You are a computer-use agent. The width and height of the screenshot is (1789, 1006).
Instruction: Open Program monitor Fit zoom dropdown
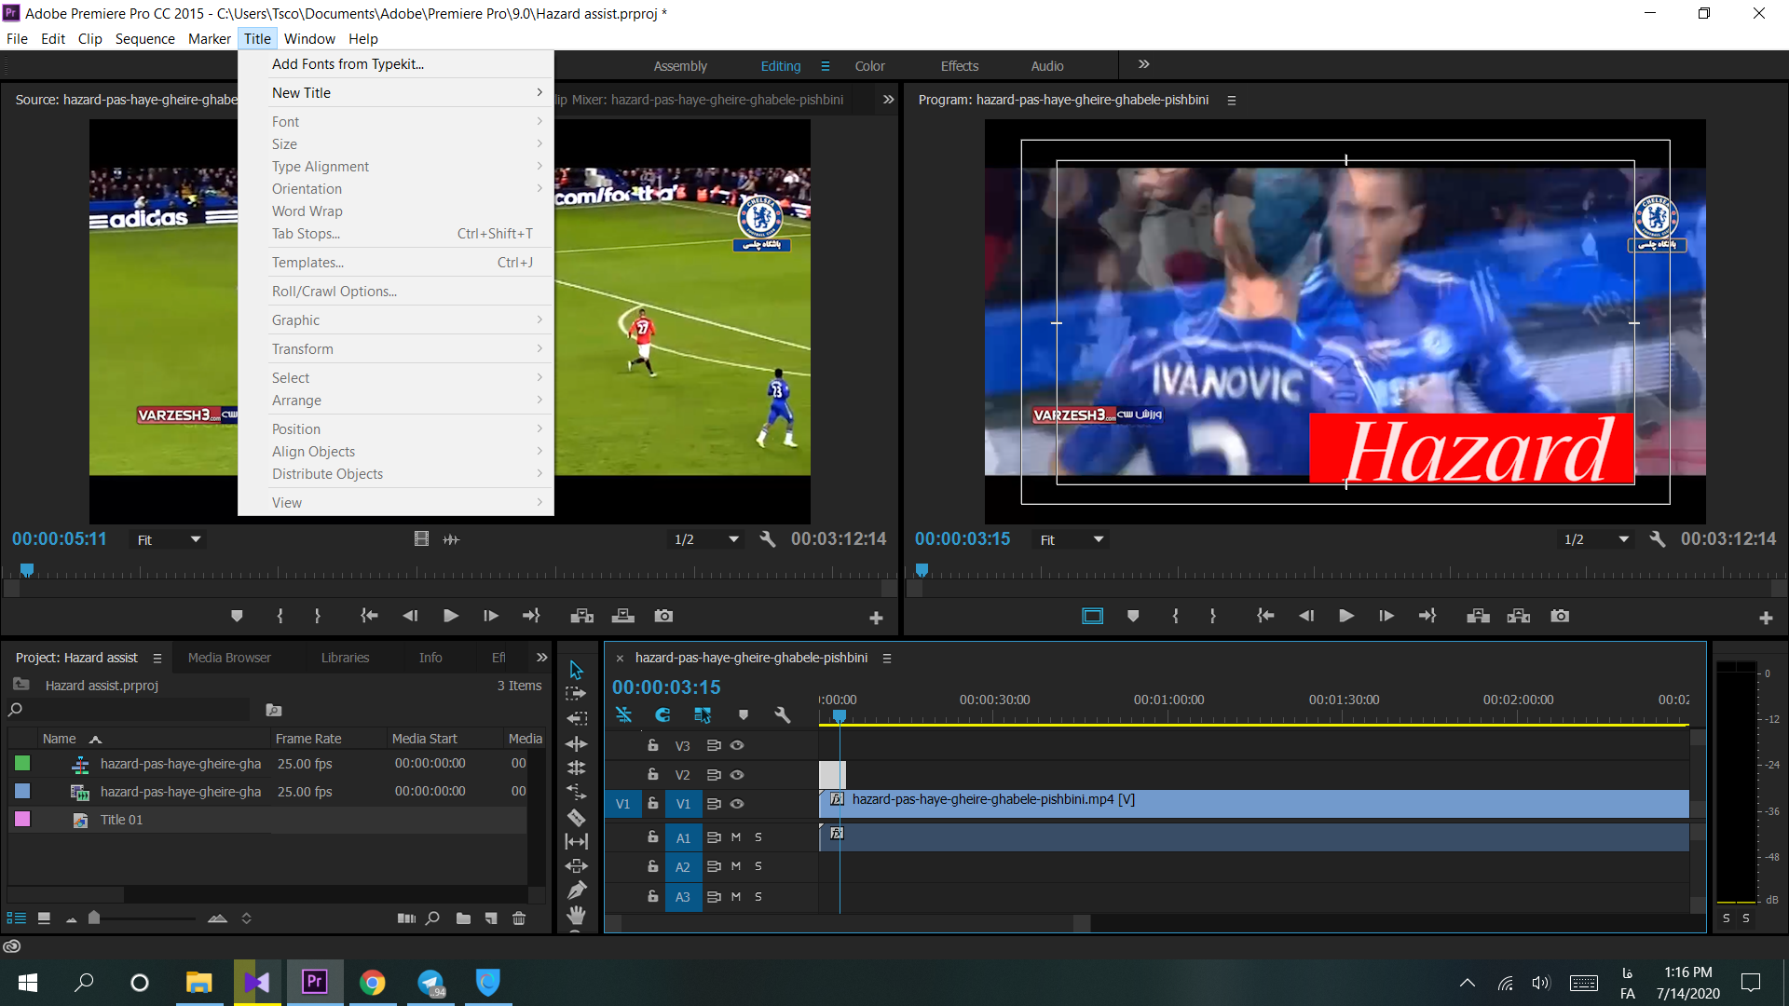tap(1072, 539)
